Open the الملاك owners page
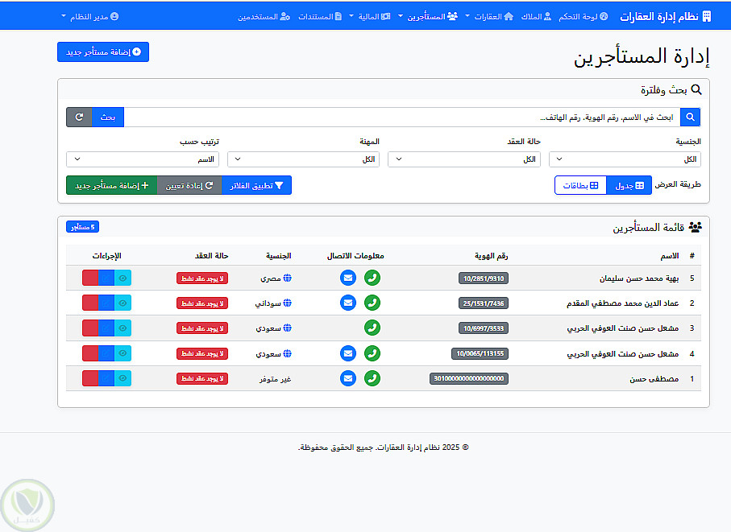Screen dimensions: 731x532 point(536,17)
